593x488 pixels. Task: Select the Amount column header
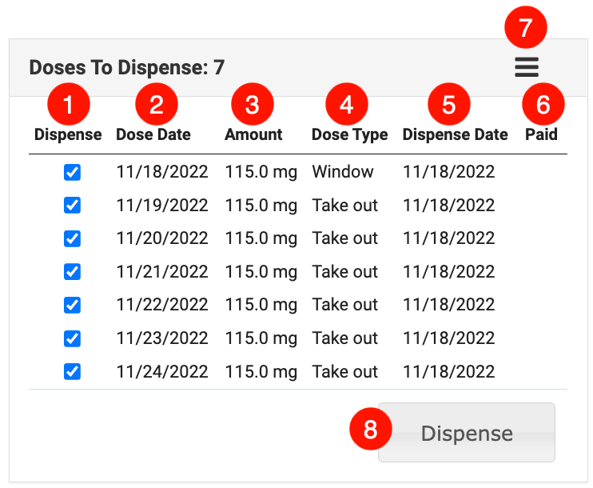[253, 135]
